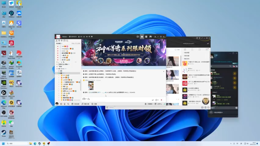
Task: Click the Steam friends profile avatar
Action: tap(212, 56)
